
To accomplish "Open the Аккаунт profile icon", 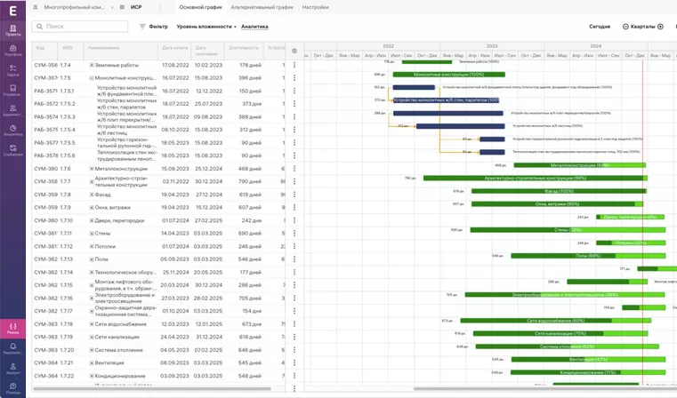I will (x=13, y=368).
